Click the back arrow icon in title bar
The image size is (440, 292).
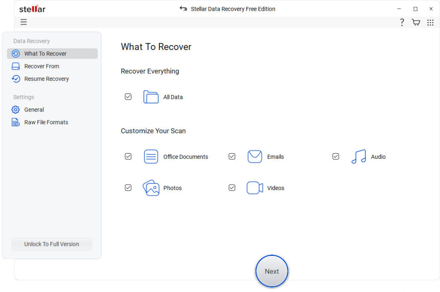coord(183,9)
